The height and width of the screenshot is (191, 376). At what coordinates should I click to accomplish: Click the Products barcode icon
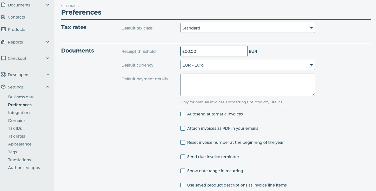pyautogui.click(x=3, y=29)
